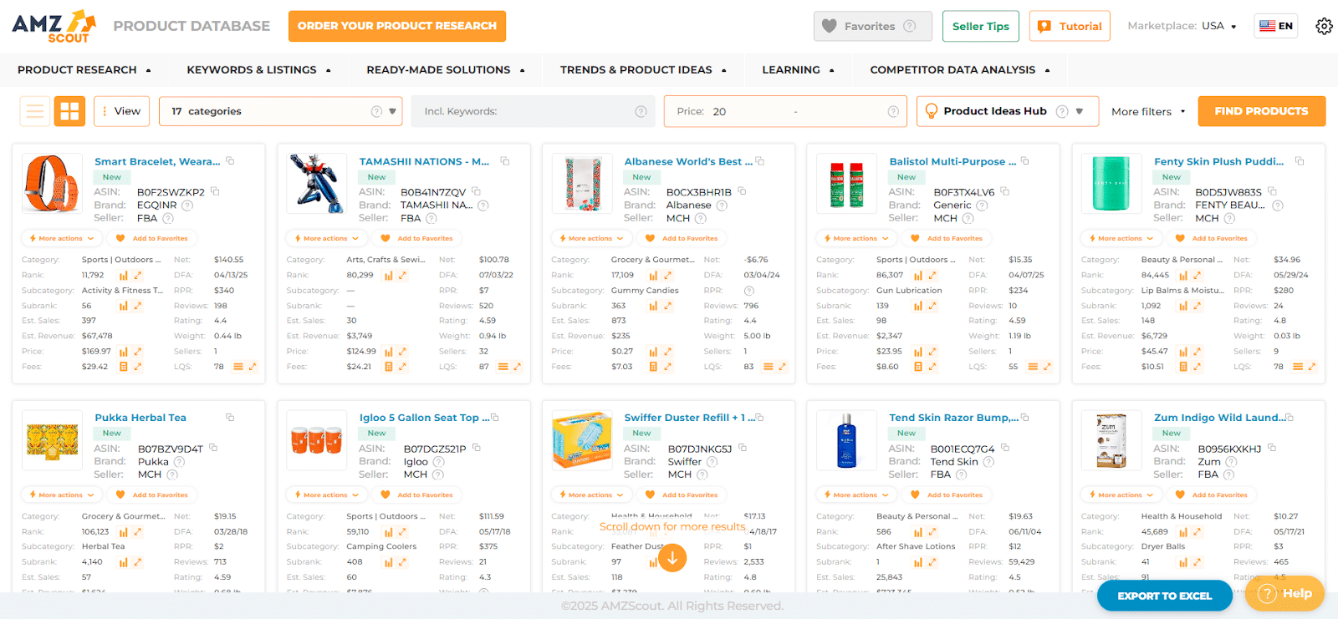Open the 17 categories dropdown
Viewport: 1338px width, 619px height.
280,111
